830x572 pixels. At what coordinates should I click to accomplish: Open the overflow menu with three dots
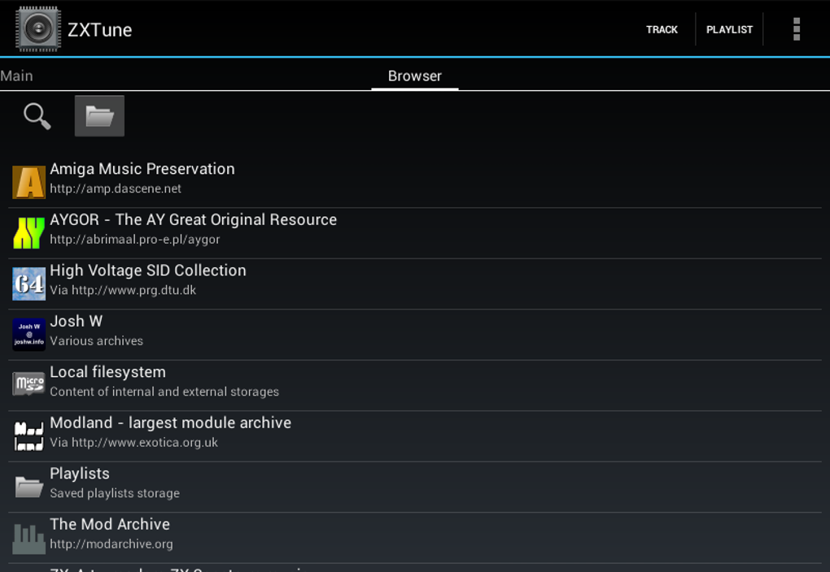point(796,28)
